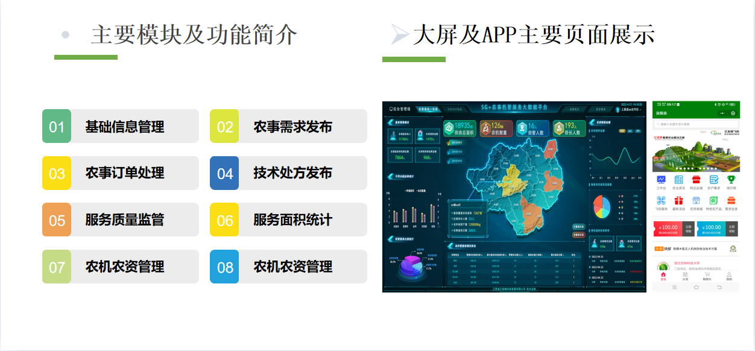Switch to 购物车 tab in bottom bar
Screen dimensions: 755x351
pyautogui.click(x=707, y=276)
